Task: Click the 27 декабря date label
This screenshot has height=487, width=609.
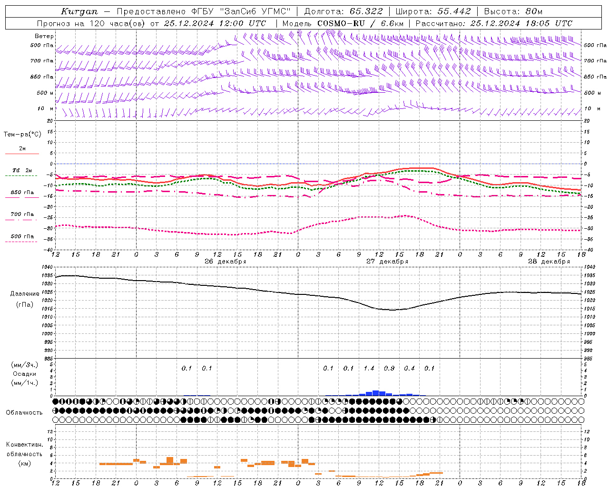Action: (x=387, y=262)
